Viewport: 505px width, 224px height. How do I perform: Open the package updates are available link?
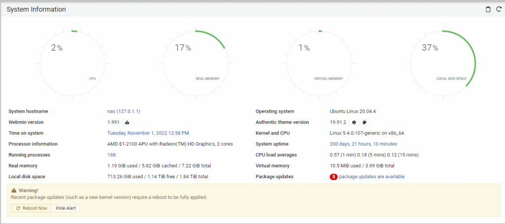click(371, 177)
